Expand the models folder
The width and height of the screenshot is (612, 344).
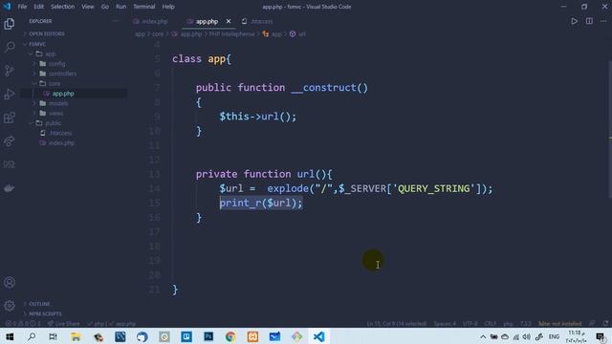click(58, 103)
